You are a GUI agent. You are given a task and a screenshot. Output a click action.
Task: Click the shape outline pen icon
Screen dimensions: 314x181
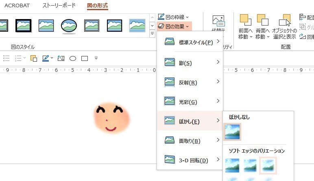click(46, 58)
